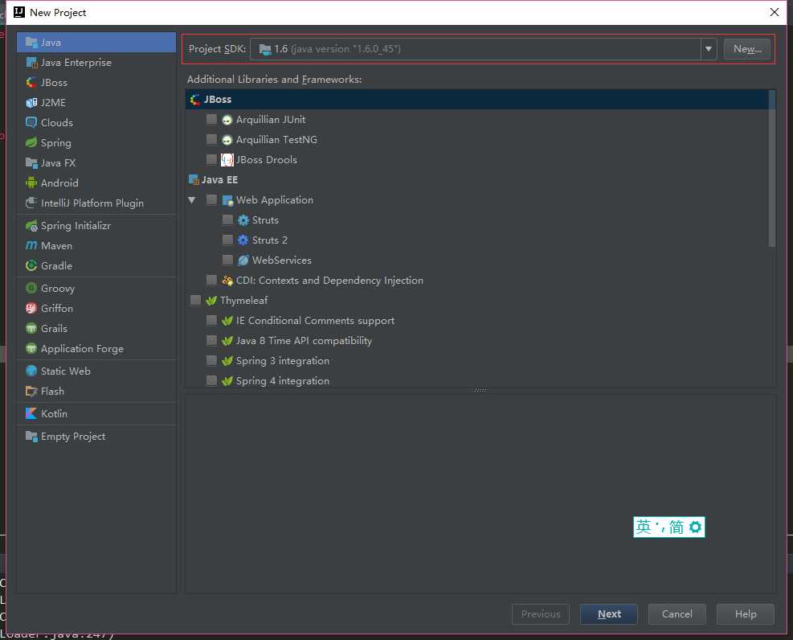Open input method settings gear
The height and width of the screenshot is (640, 793).
696,527
